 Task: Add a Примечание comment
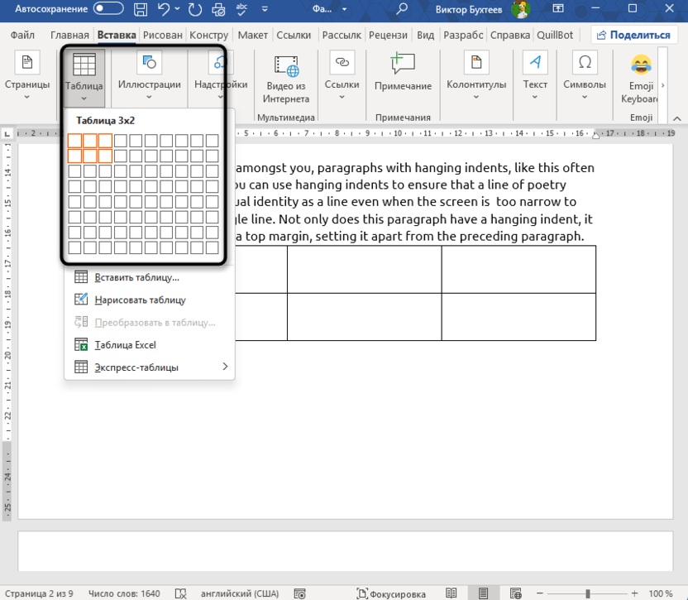pos(403,73)
